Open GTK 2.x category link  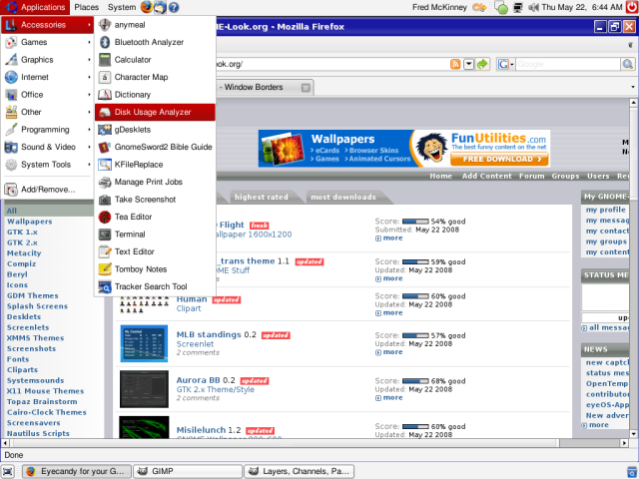[x=22, y=242]
